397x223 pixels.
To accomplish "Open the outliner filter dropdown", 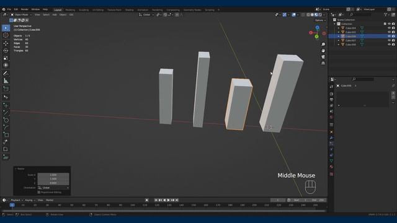I will coord(386,15).
